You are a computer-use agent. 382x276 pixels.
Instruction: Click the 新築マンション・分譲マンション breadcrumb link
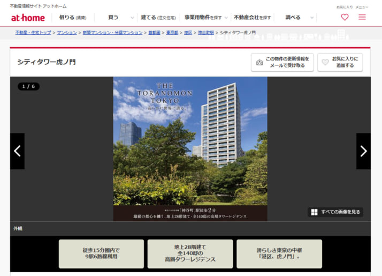click(112, 33)
